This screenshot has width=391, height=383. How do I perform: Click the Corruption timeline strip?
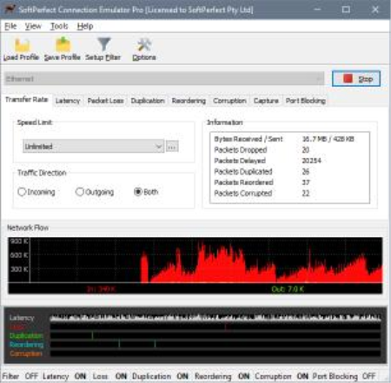point(215,353)
